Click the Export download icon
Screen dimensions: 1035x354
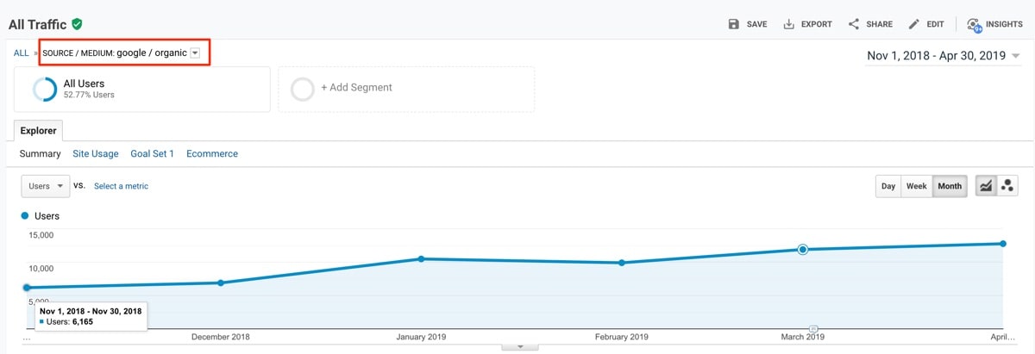point(788,24)
